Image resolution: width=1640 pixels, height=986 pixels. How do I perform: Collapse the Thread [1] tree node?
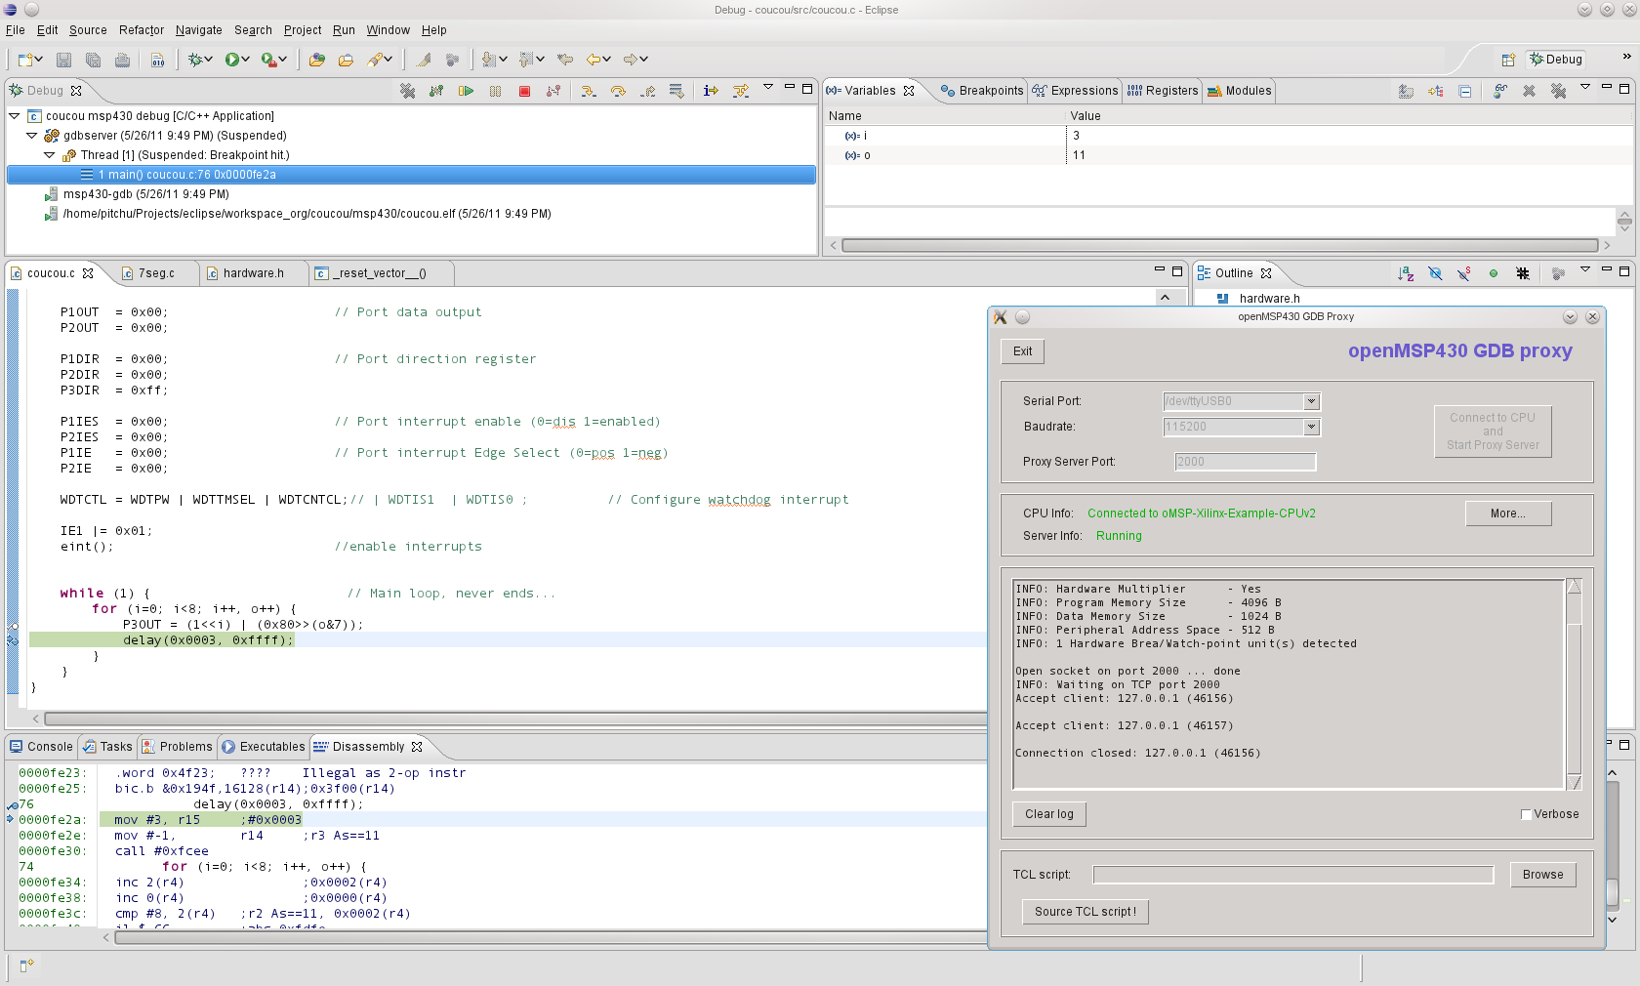[x=50, y=155]
